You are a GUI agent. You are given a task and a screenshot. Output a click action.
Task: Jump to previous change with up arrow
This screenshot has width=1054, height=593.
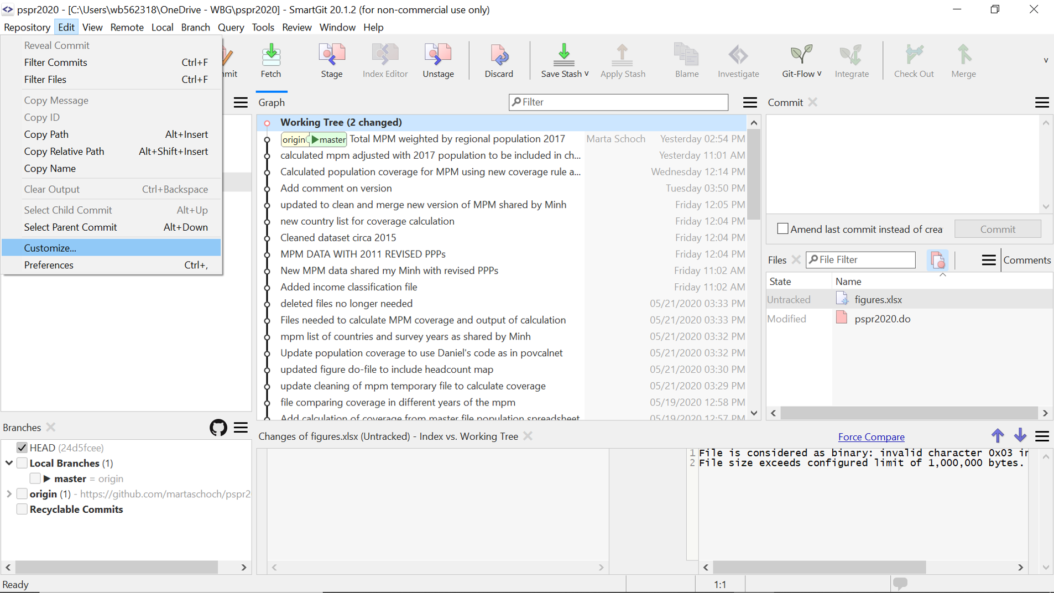click(x=998, y=436)
